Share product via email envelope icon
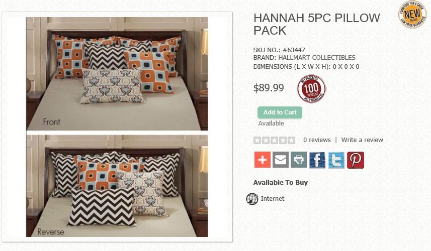Screen dimensions: 431x251 (x=280, y=160)
